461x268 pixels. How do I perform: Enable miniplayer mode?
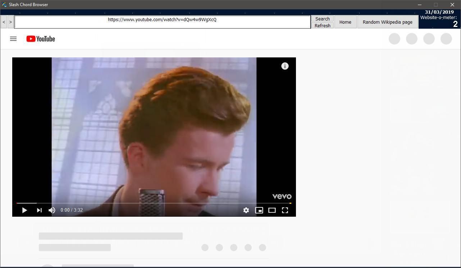(x=259, y=210)
